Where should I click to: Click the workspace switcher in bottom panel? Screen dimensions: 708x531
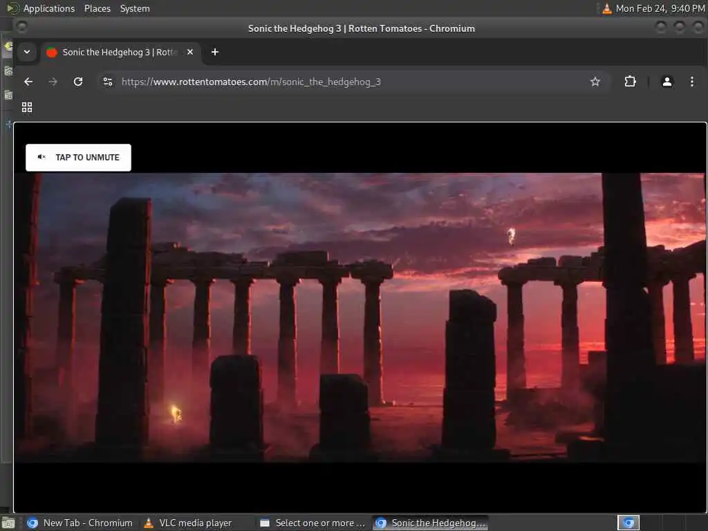[x=628, y=523]
